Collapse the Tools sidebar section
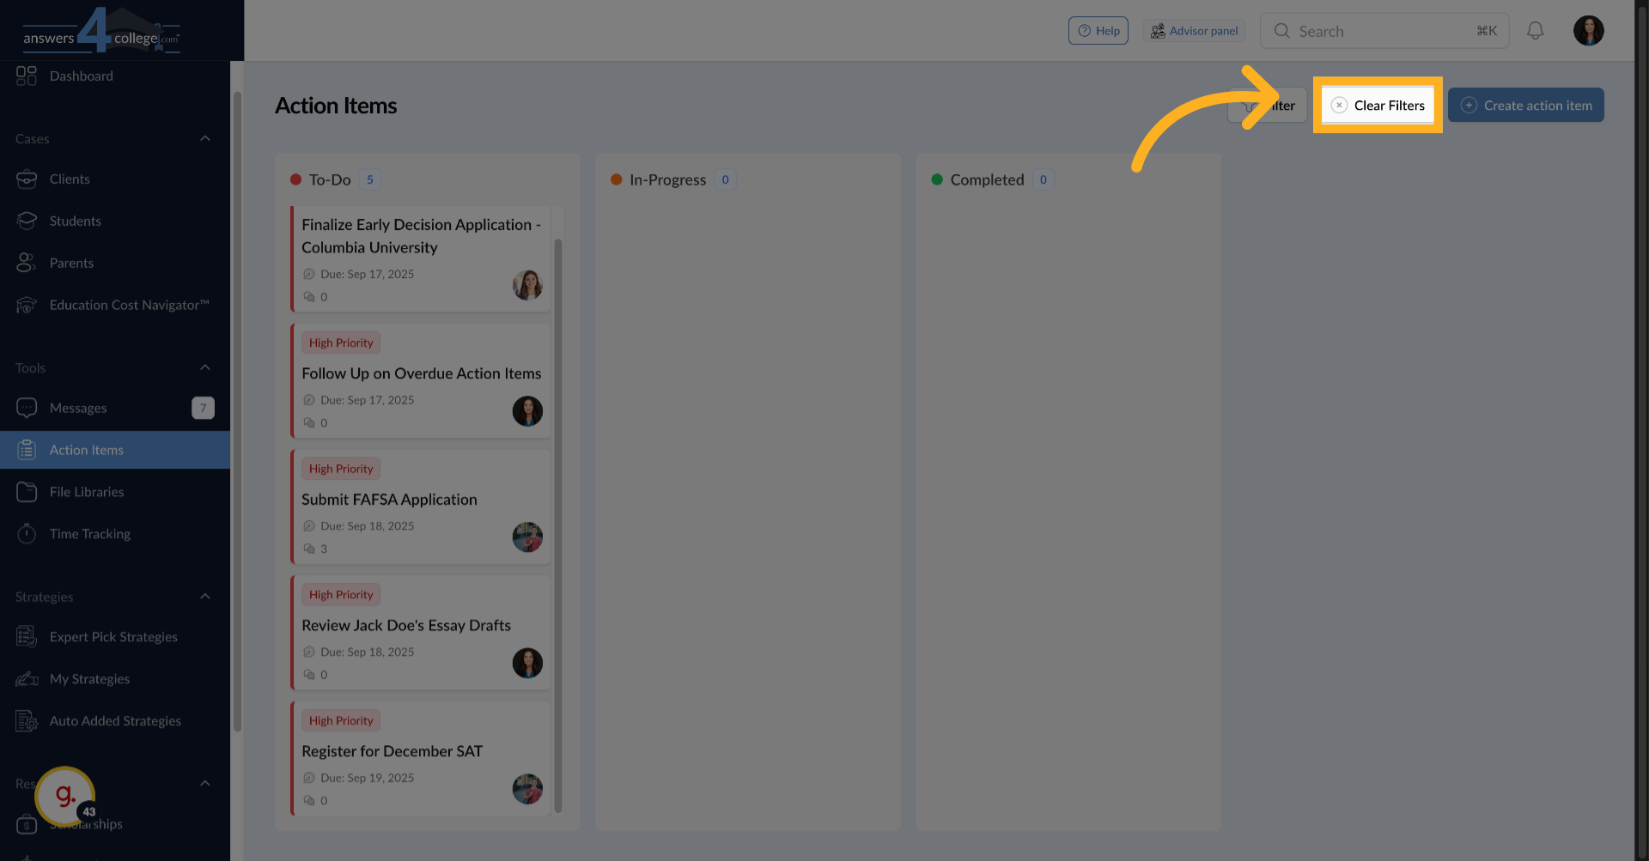1649x861 pixels. (x=204, y=367)
